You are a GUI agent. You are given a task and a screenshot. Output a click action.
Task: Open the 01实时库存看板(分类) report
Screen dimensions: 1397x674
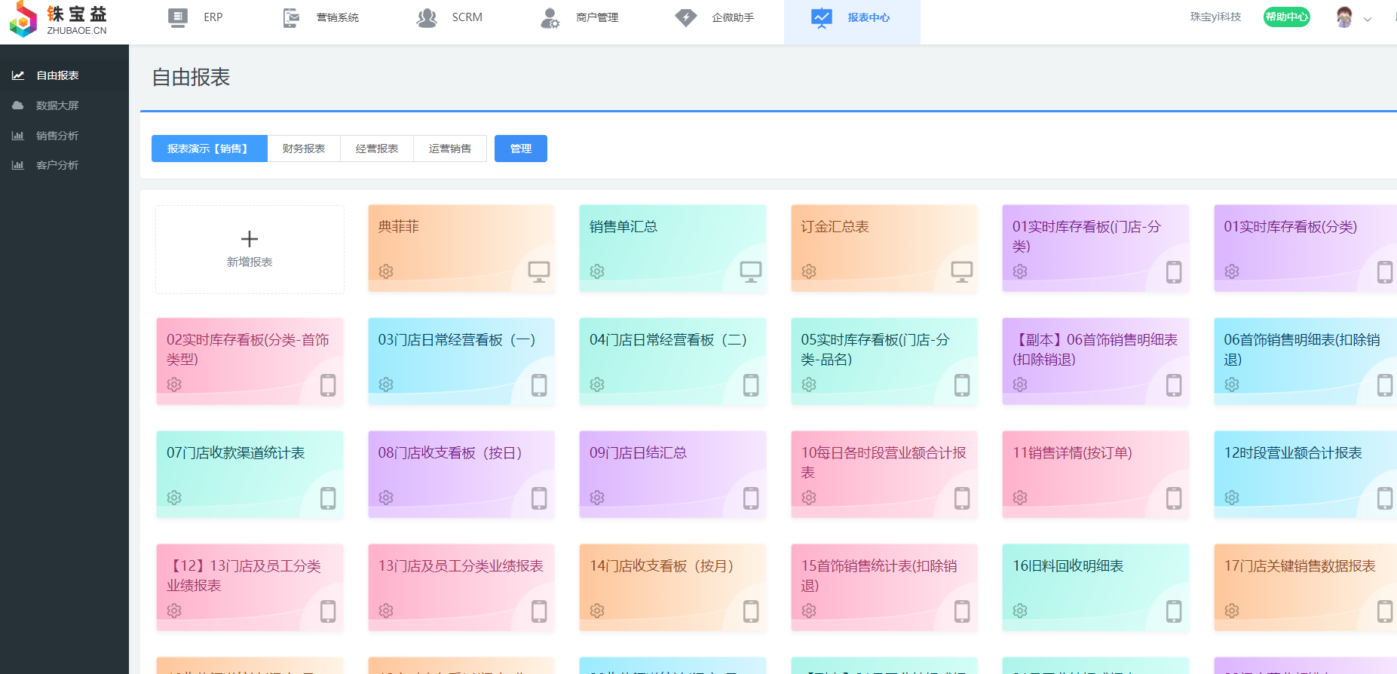pyautogui.click(x=1305, y=249)
